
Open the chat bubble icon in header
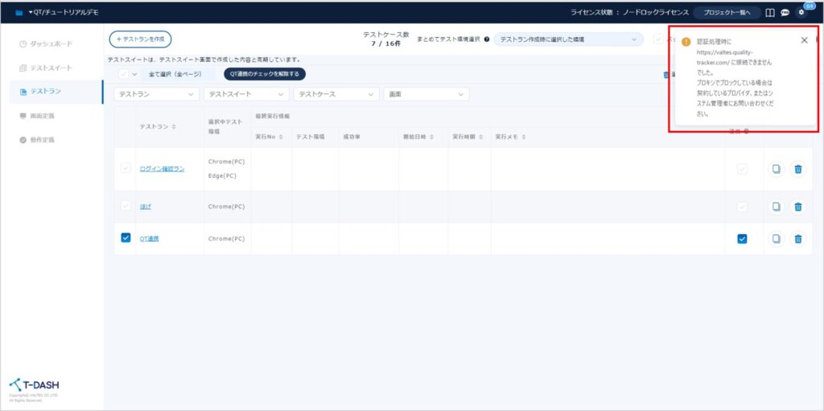tap(785, 13)
